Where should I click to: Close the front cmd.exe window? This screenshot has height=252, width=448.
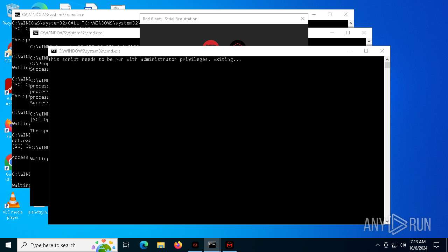(x=382, y=51)
